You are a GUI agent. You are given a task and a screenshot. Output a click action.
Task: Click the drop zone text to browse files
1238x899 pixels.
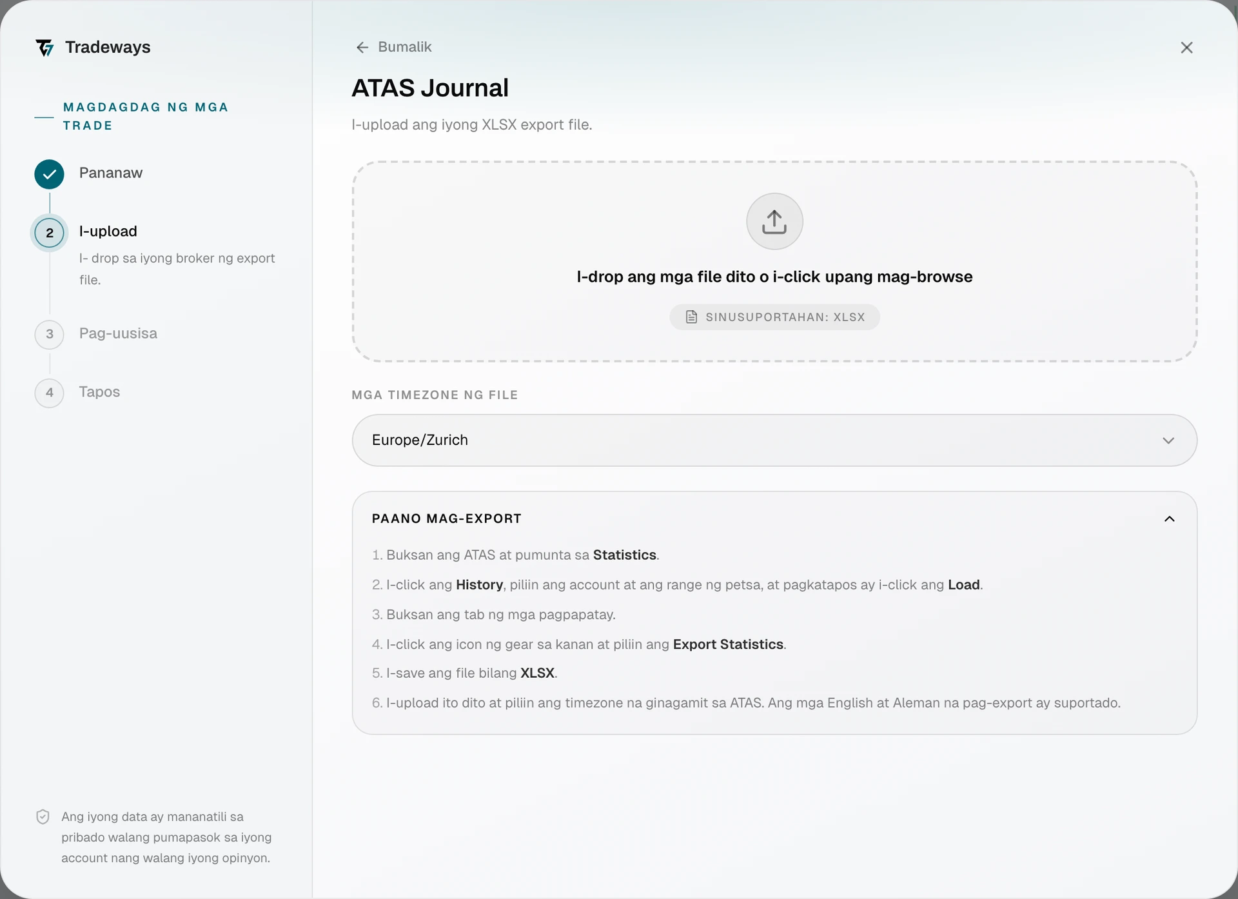click(x=774, y=277)
